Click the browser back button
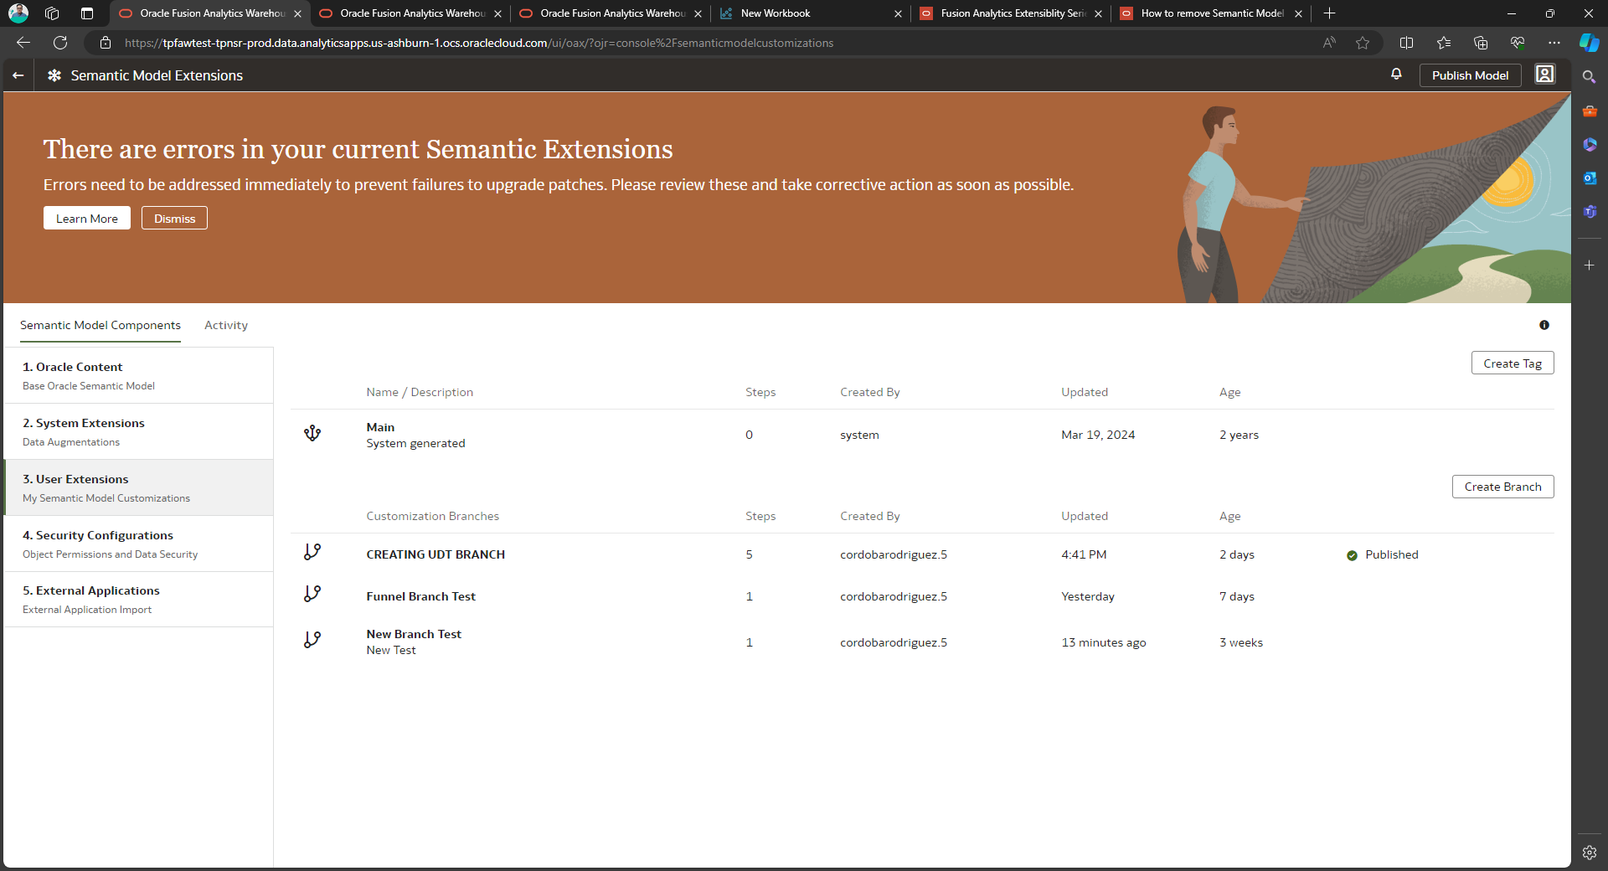Image resolution: width=1608 pixels, height=871 pixels. click(23, 43)
